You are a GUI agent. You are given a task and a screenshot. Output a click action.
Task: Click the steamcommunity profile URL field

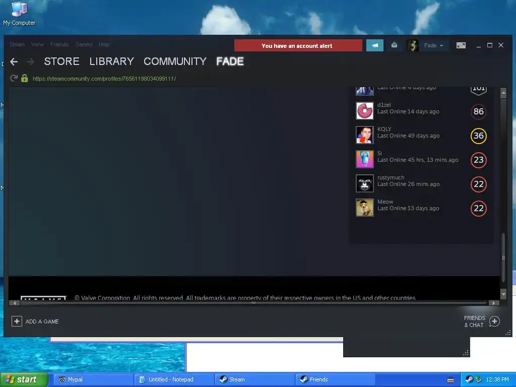(104, 79)
